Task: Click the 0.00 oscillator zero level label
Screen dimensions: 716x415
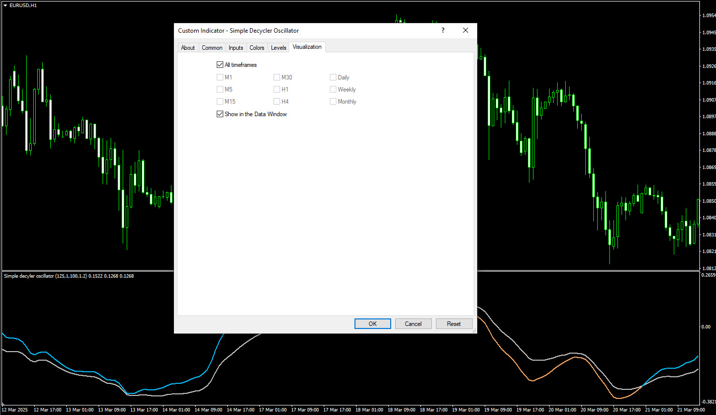Action: [706, 327]
